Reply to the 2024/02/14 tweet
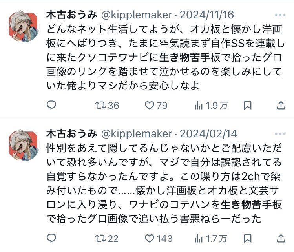 [51, 238]
